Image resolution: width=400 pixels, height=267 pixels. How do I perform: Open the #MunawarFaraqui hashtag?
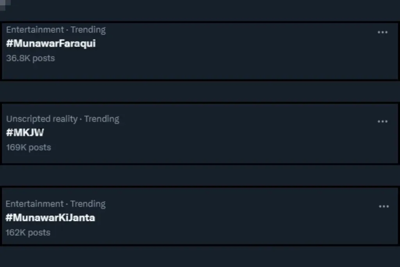point(51,44)
